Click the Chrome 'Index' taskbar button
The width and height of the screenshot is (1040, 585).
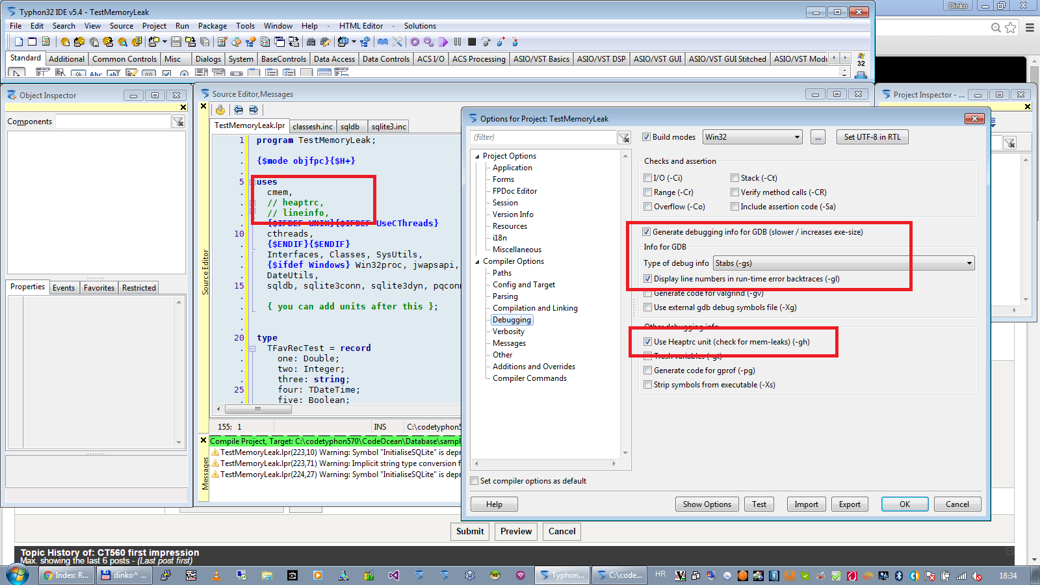[x=66, y=575]
